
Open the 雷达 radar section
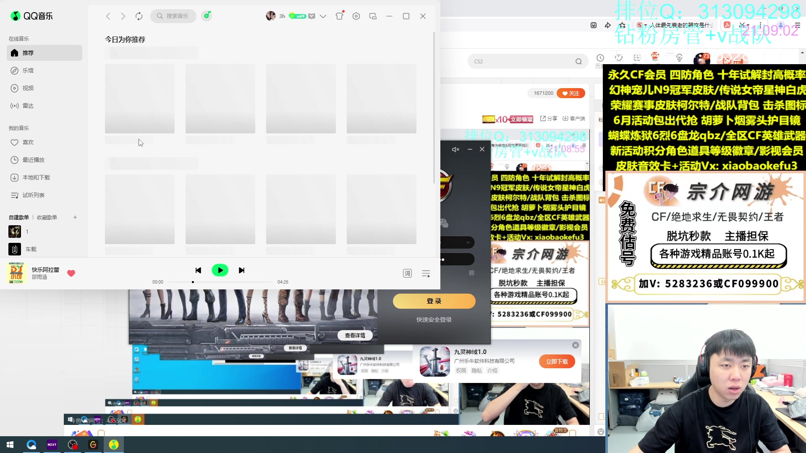44,106
